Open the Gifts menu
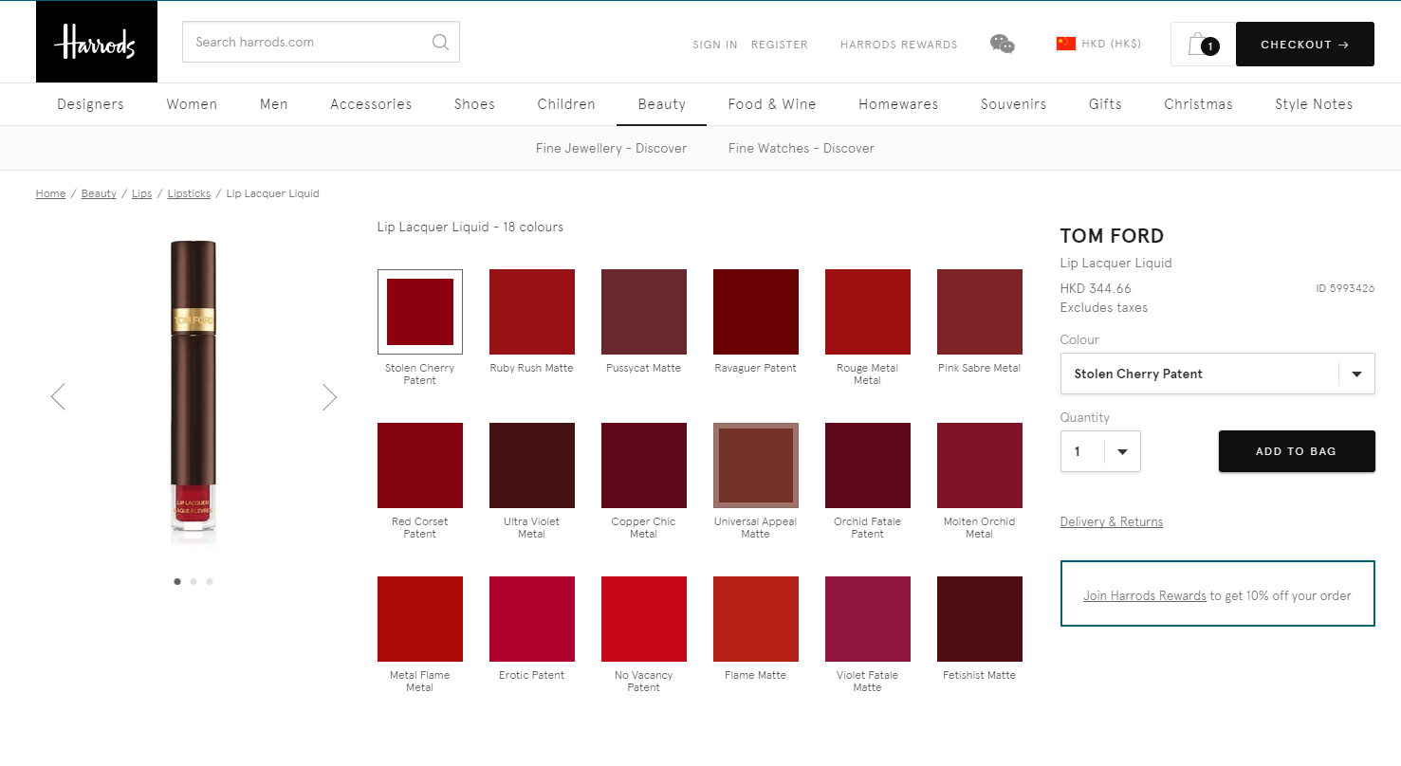This screenshot has height=766, width=1401. 1105,104
